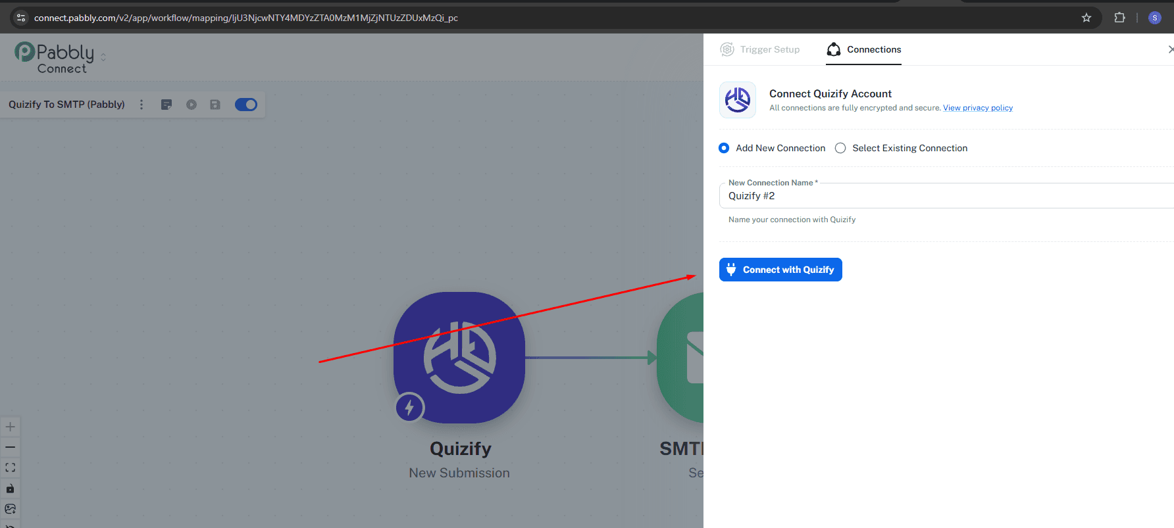This screenshot has height=528, width=1174.
Task: Open the workflow notes icon
Action: (x=166, y=105)
